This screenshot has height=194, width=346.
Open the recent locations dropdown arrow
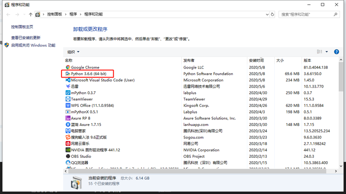click(24, 15)
